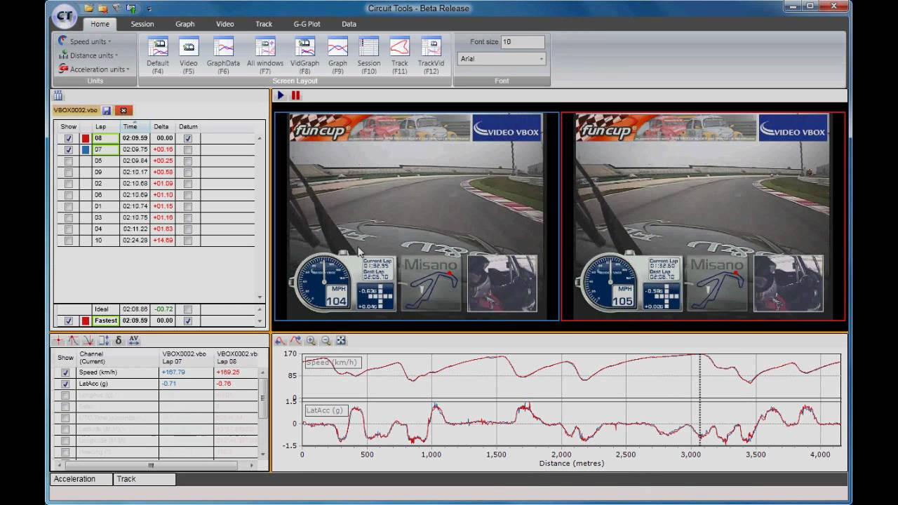Select the GraphData (F6) screen layout
This screenshot has height=505, width=898.
[223, 56]
